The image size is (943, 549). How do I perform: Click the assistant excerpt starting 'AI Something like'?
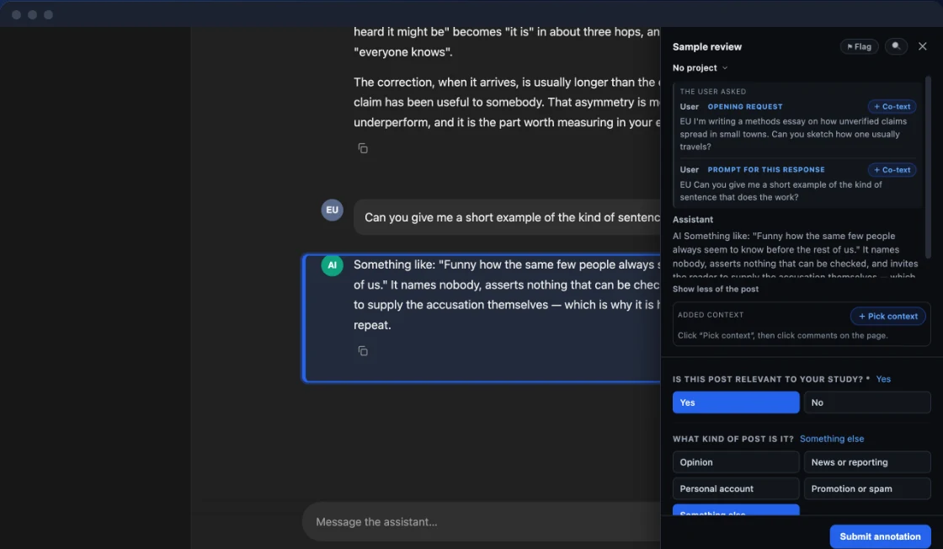click(795, 256)
